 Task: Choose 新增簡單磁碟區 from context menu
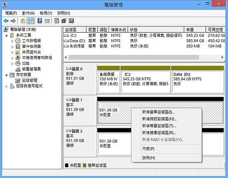tap(158, 112)
